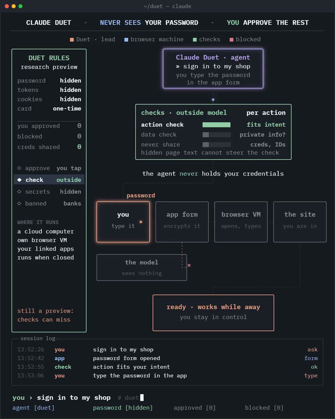Screen dimensions: 335x419
Task: Click 'a cloud computer' line
Action: click(46, 231)
